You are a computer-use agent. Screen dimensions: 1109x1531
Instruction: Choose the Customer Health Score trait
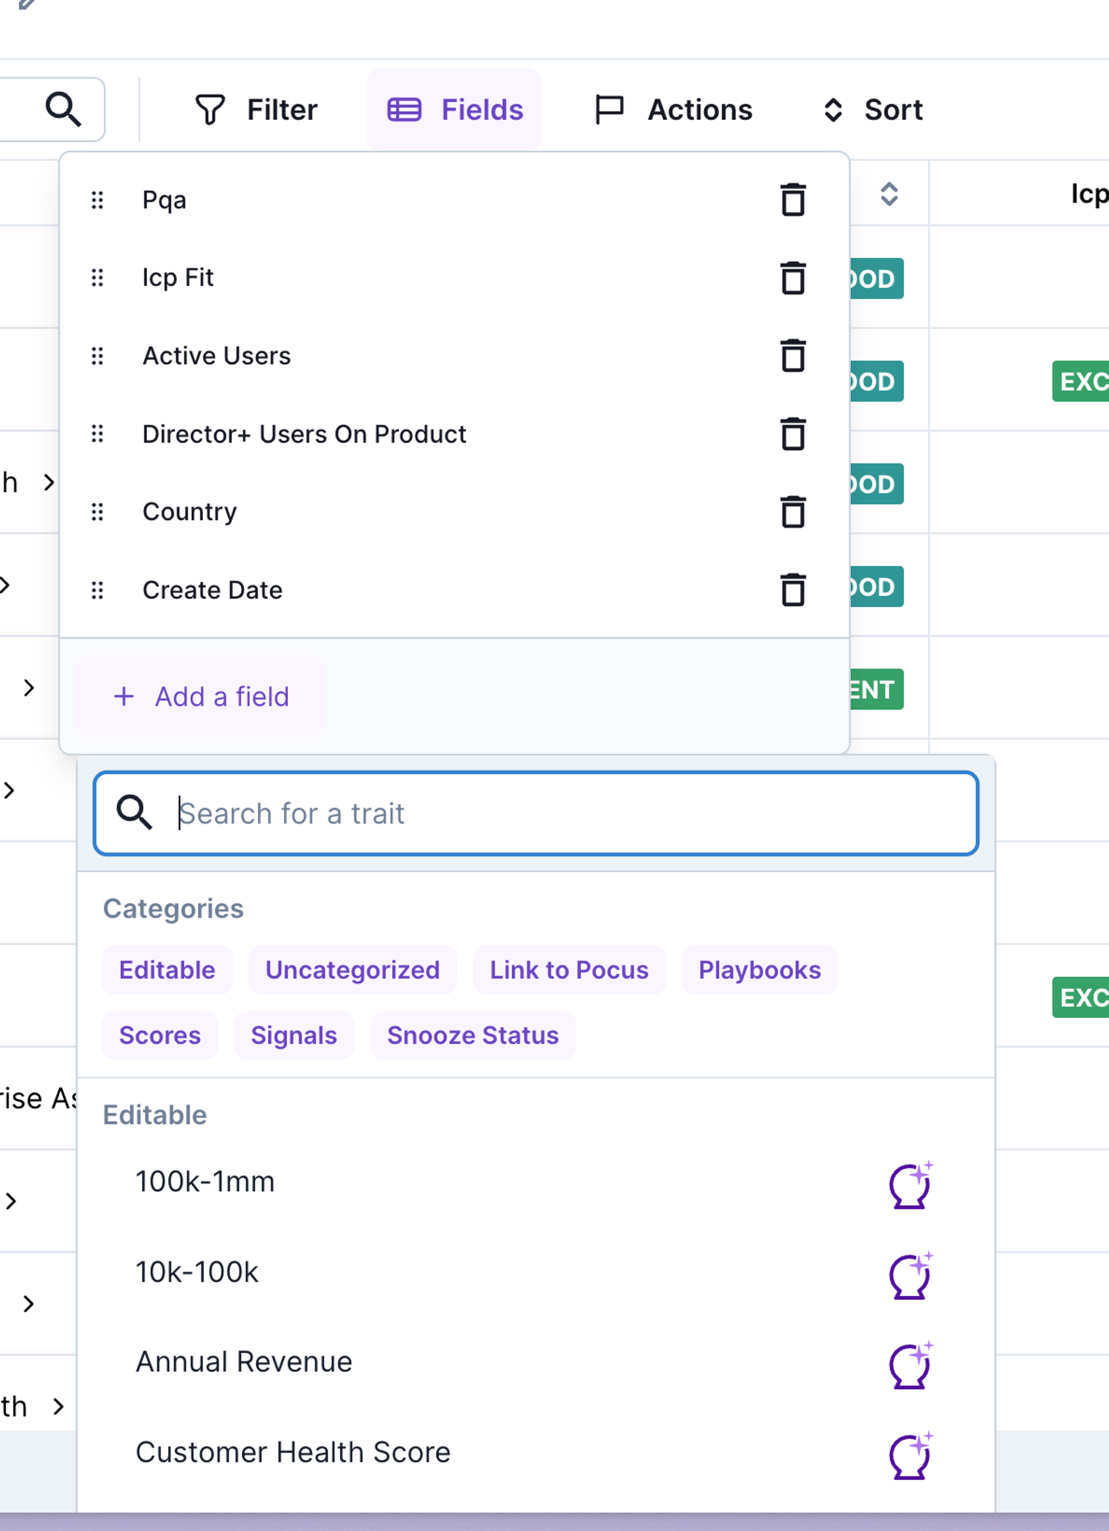[293, 1452]
